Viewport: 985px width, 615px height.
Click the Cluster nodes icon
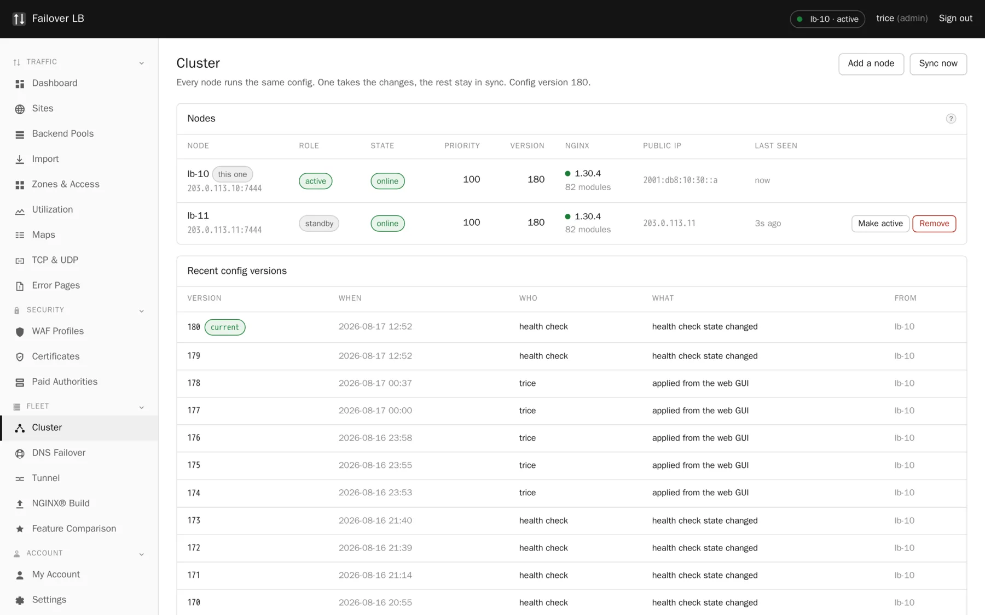pyautogui.click(x=20, y=428)
